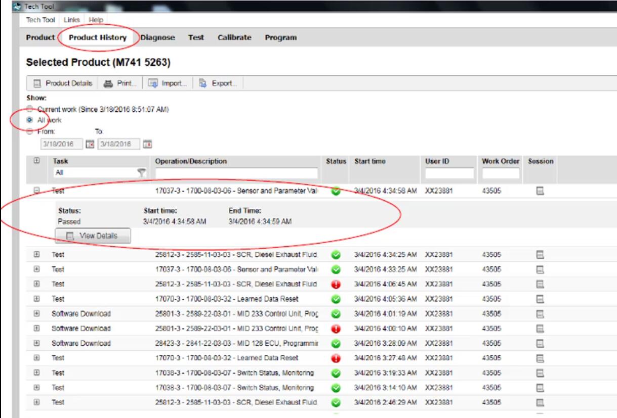Expand all rows using header plus icon
Screen dimensions: 617x418
click(x=36, y=161)
